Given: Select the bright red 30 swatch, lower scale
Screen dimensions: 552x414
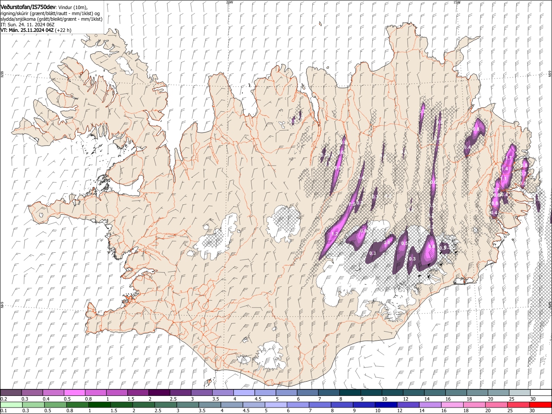Looking at the screenshot, I should tap(541, 405).
